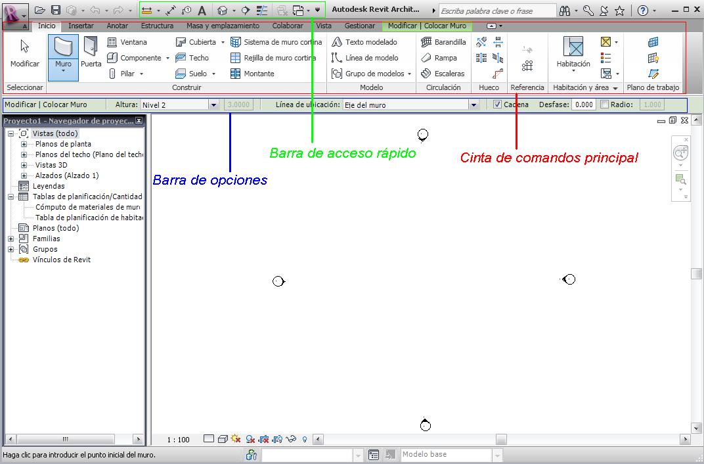Switch to the Insertar ribbon tab
This screenshot has width=704, height=464.
[x=81, y=26]
